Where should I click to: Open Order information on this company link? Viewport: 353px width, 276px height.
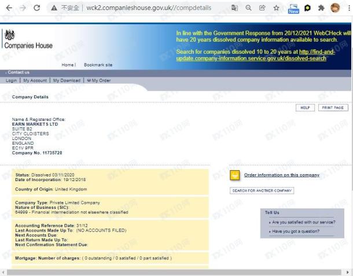click(282, 175)
